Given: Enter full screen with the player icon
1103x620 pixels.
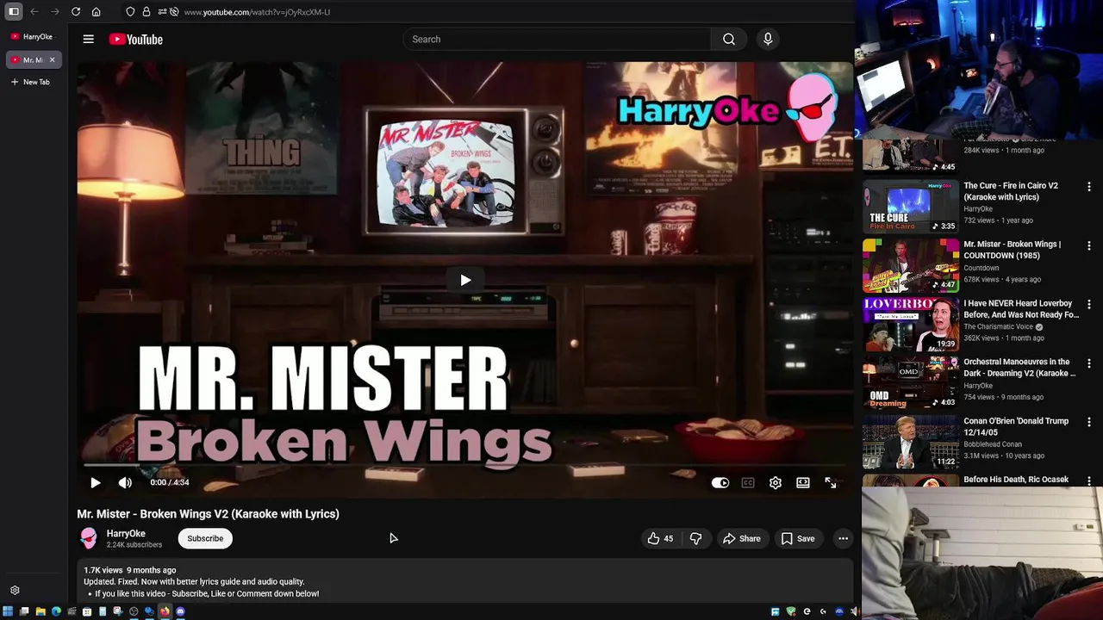Looking at the screenshot, I should click(x=831, y=483).
